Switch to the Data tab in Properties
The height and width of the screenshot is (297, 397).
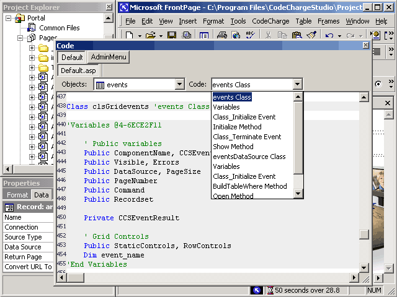pyautogui.click(x=42, y=195)
